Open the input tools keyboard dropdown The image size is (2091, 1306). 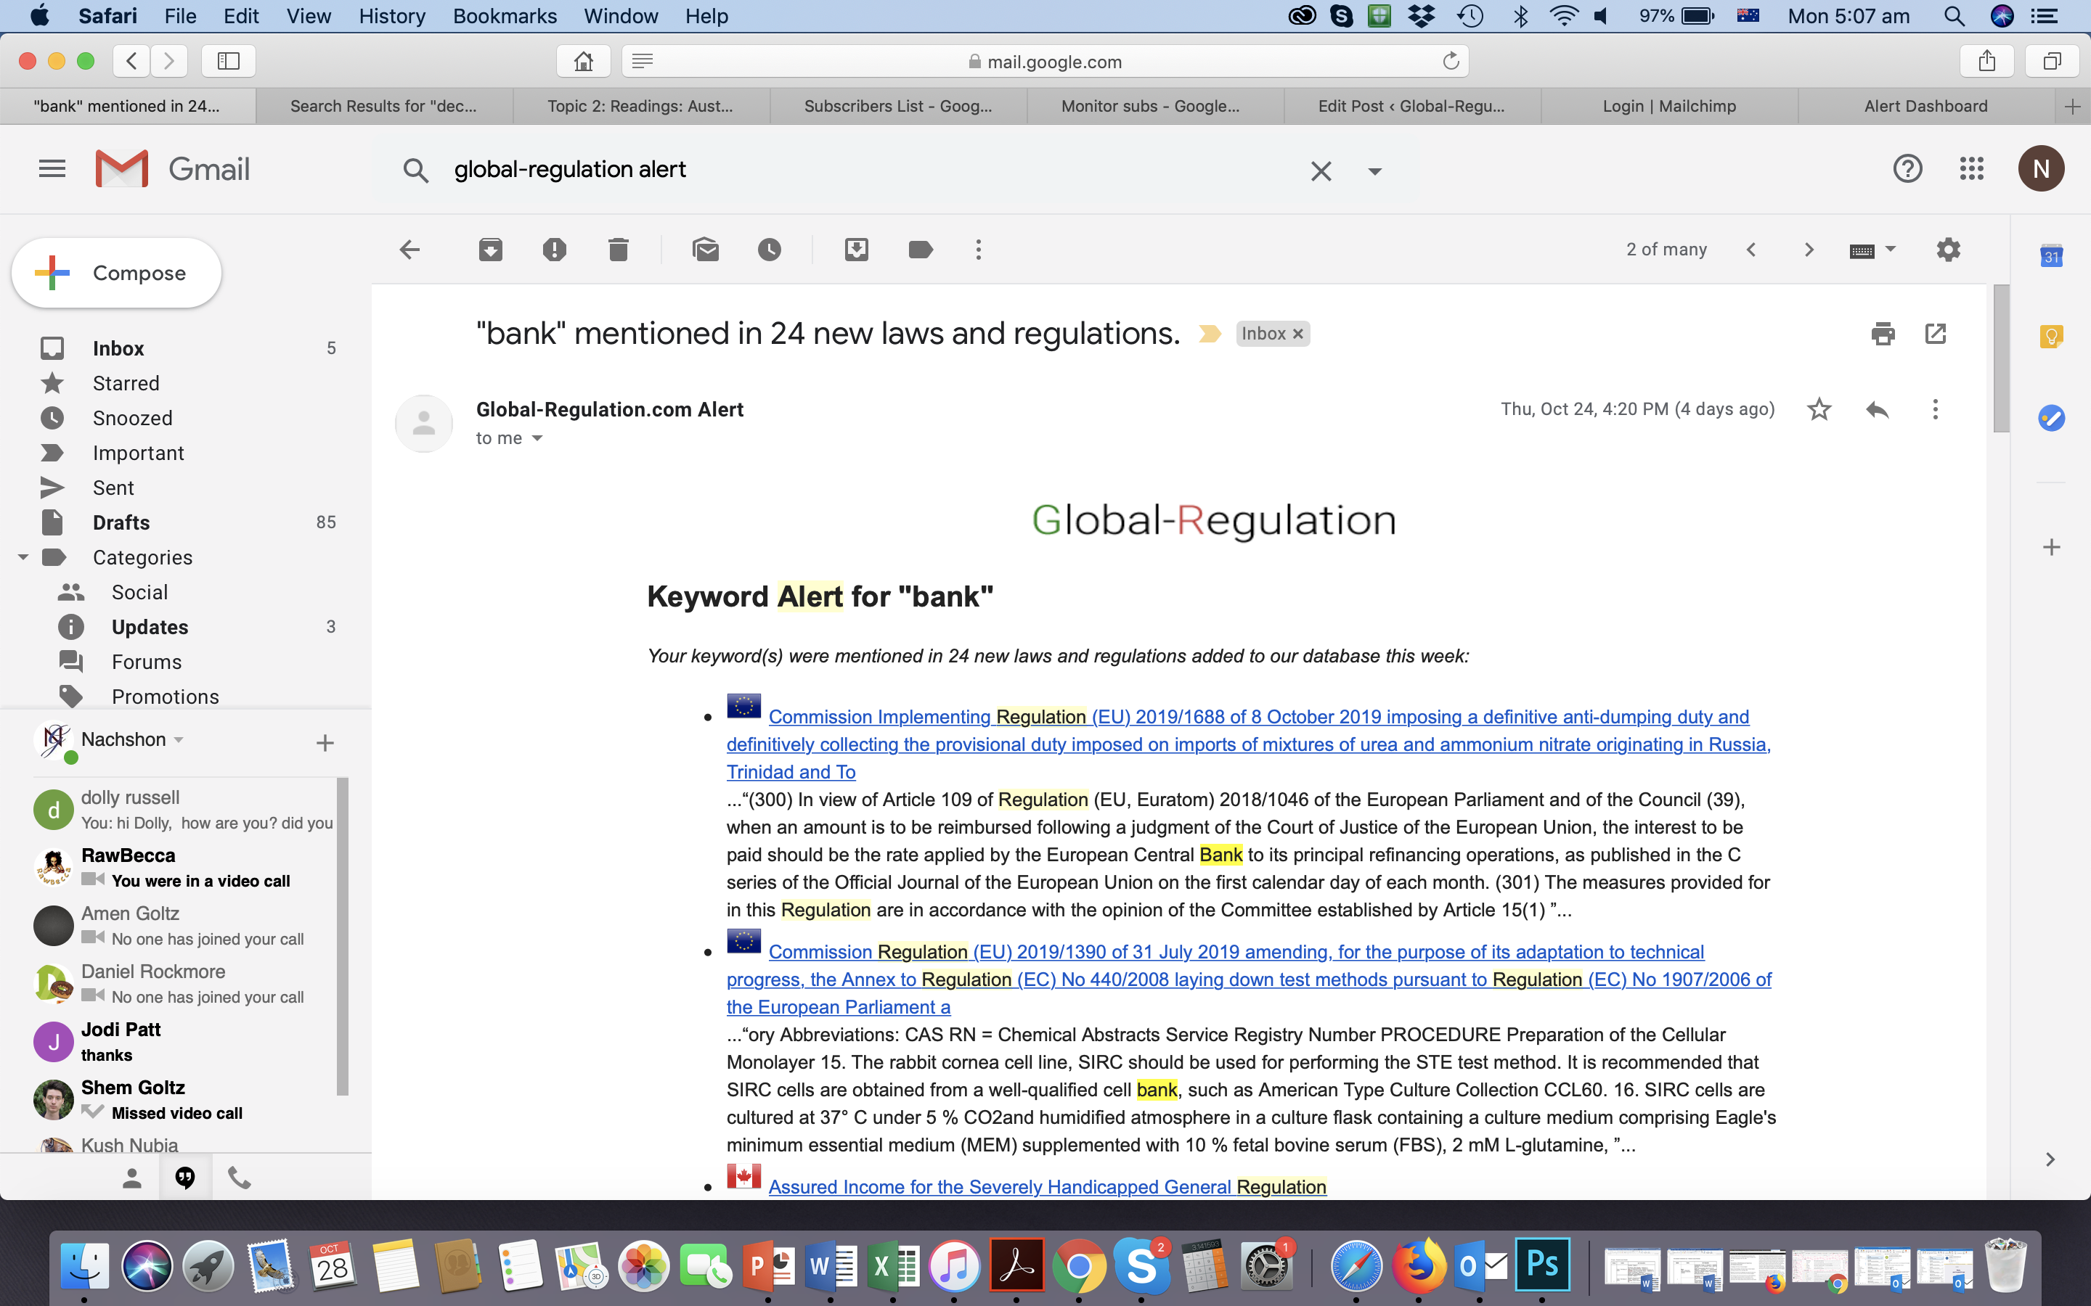1872,250
